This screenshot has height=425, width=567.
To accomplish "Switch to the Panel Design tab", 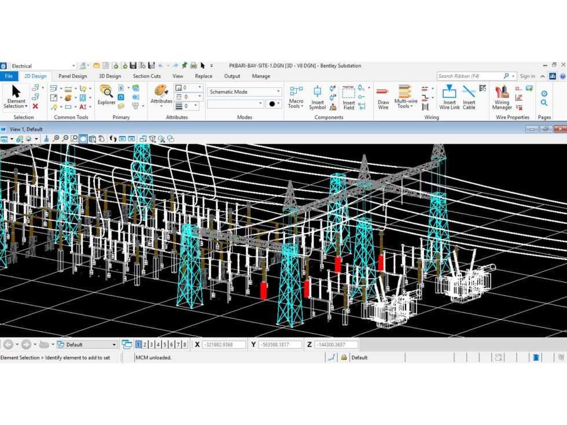I will [72, 76].
